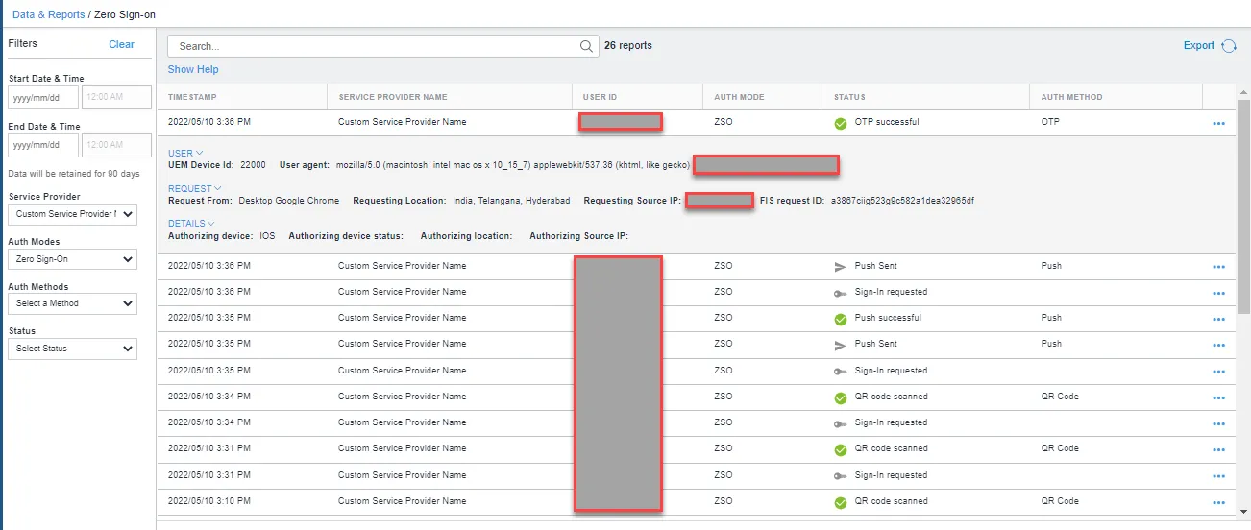Sort by the TIMESTAMP column header
This screenshot has height=530, width=1251.
point(190,97)
